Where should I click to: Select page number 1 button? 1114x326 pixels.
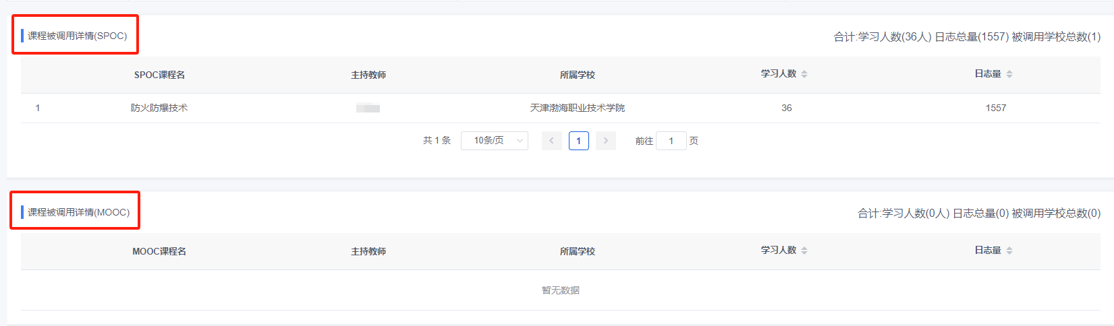(579, 141)
